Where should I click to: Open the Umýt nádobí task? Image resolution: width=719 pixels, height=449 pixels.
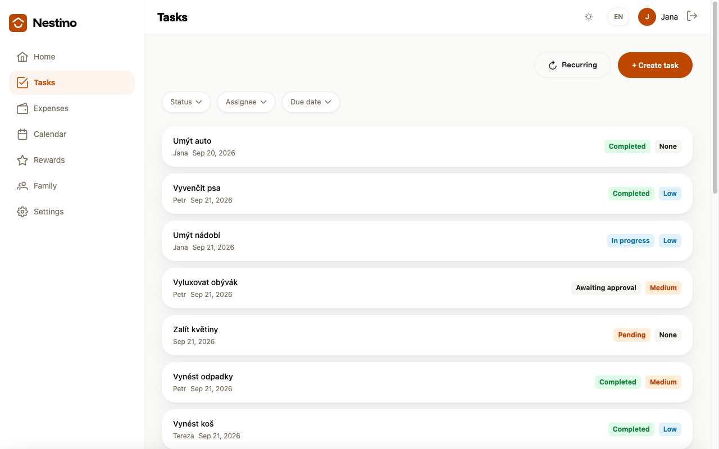click(x=427, y=241)
